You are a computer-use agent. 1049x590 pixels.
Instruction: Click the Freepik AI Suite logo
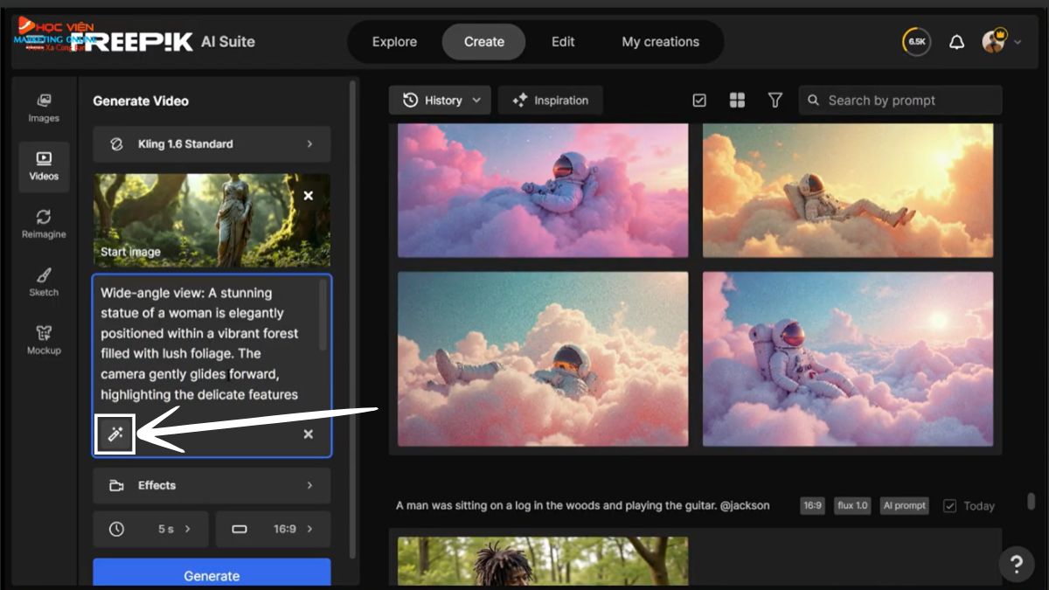[162, 41]
